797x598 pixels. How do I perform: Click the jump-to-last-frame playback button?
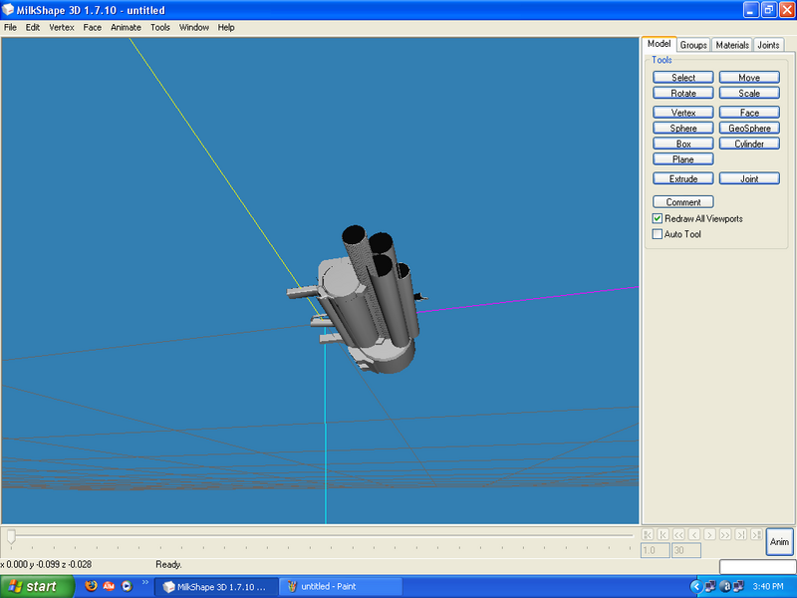(756, 534)
